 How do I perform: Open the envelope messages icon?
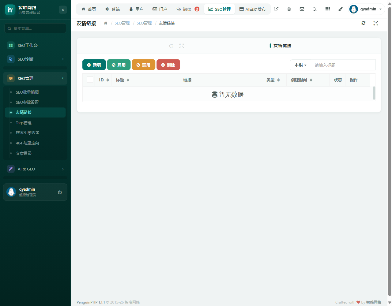point(302,9)
